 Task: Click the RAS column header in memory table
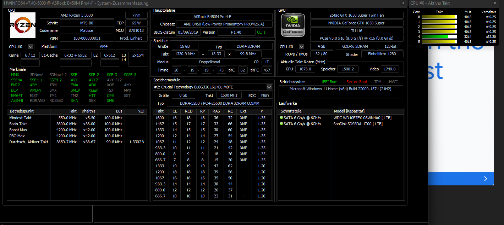coord(216,111)
